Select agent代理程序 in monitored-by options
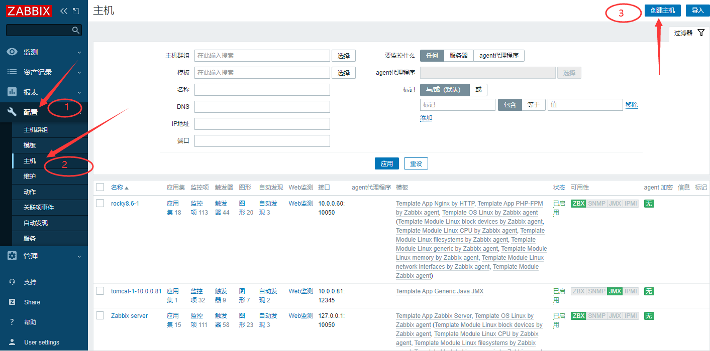The width and height of the screenshot is (710, 351). point(499,56)
